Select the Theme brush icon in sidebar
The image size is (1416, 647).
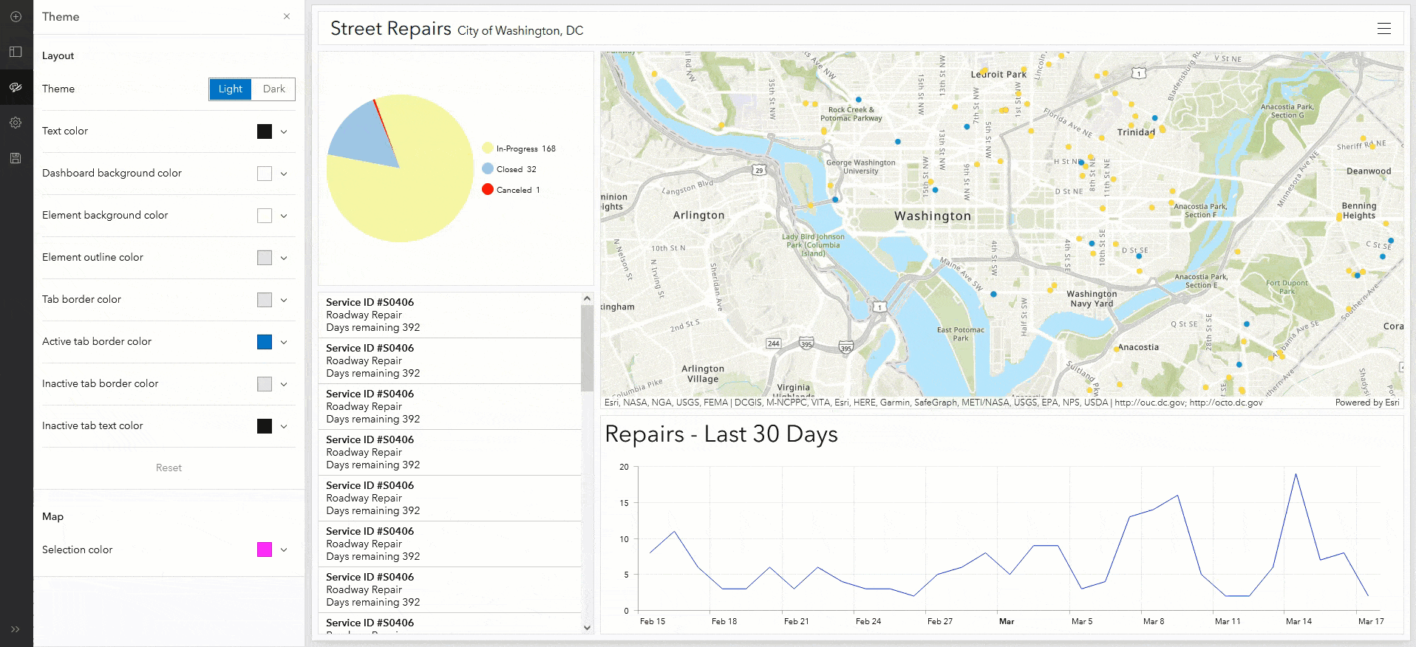click(16, 87)
